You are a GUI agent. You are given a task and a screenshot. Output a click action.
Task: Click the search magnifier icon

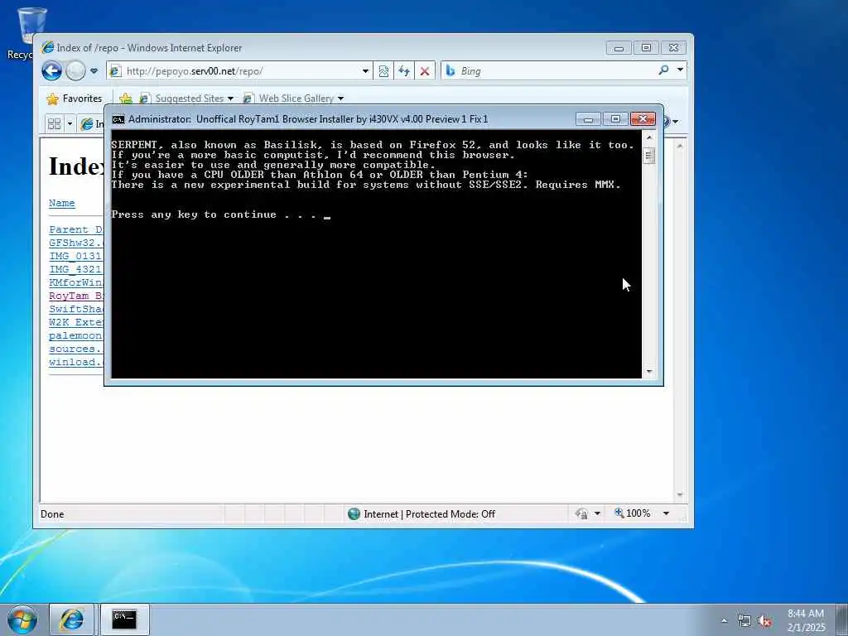click(663, 70)
